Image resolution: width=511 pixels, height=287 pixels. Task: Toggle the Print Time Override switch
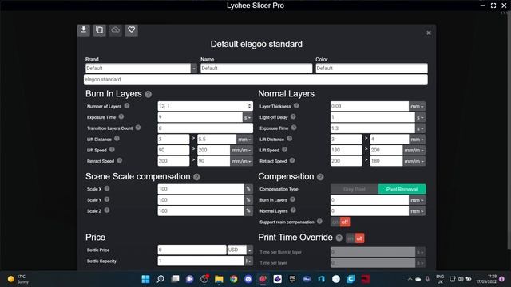[355, 238]
